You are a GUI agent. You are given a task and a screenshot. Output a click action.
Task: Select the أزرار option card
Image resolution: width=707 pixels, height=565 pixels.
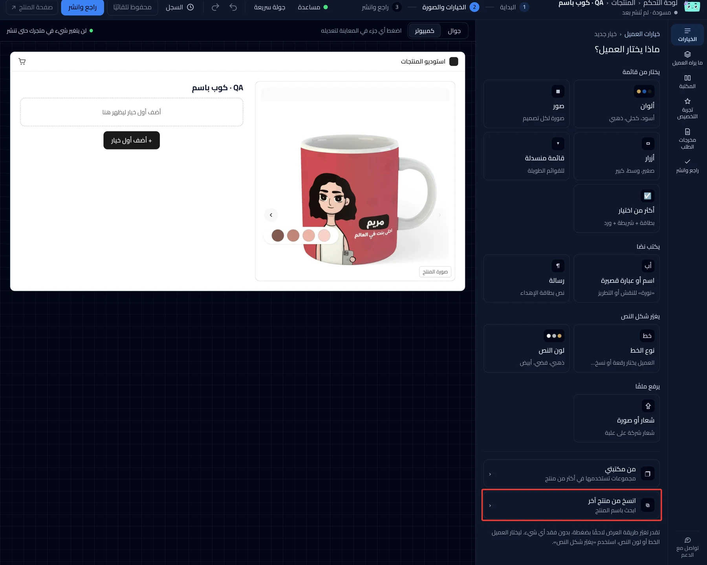point(616,156)
